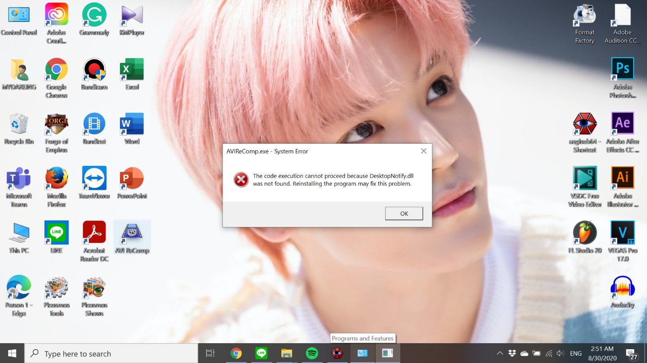Select the MYDARLING user folder icon

tap(19, 74)
